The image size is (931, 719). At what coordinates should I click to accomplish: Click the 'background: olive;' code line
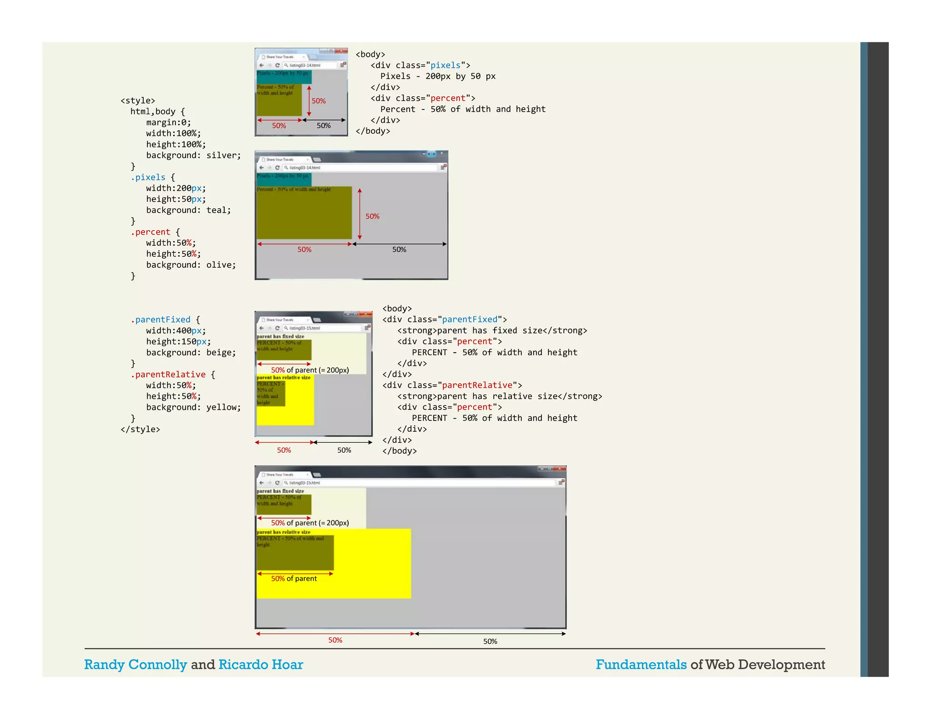click(x=191, y=265)
